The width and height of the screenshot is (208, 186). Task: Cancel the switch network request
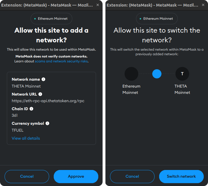point(132,177)
